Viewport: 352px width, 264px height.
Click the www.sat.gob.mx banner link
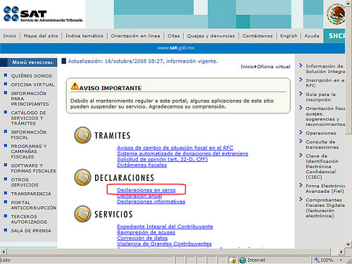[175, 48]
